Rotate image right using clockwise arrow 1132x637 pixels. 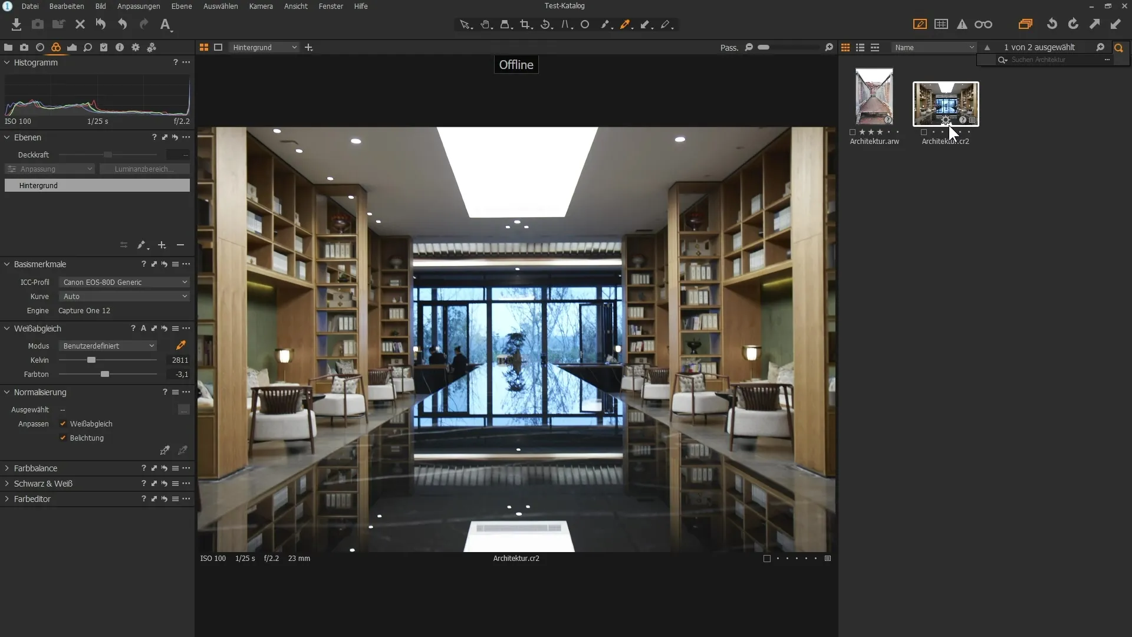[x=1073, y=24]
